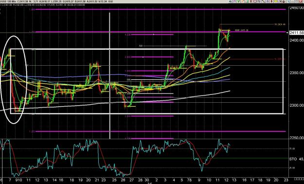Viewport: 304px width, 184px height.
Task: Click the 120 Min timeframe label
Action: (12, 1)
